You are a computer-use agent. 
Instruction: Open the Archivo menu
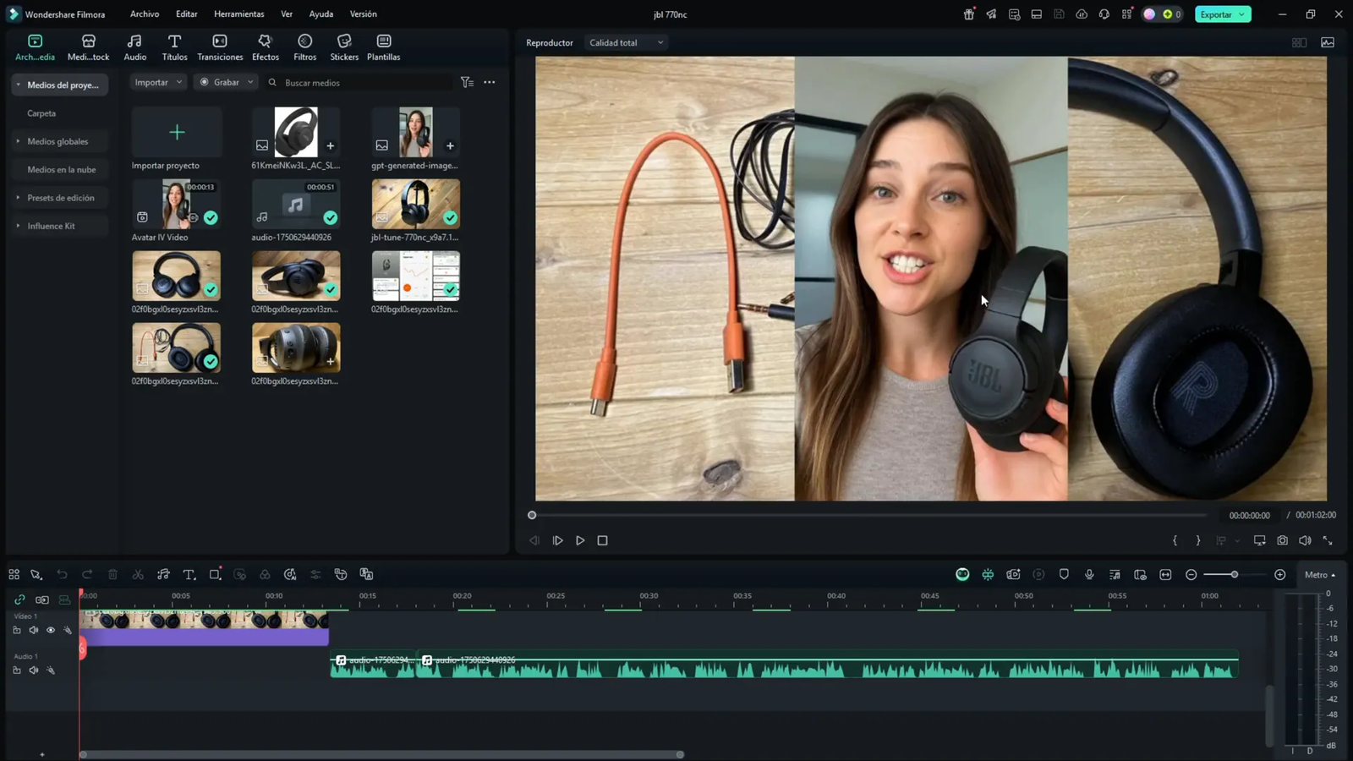click(x=144, y=14)
